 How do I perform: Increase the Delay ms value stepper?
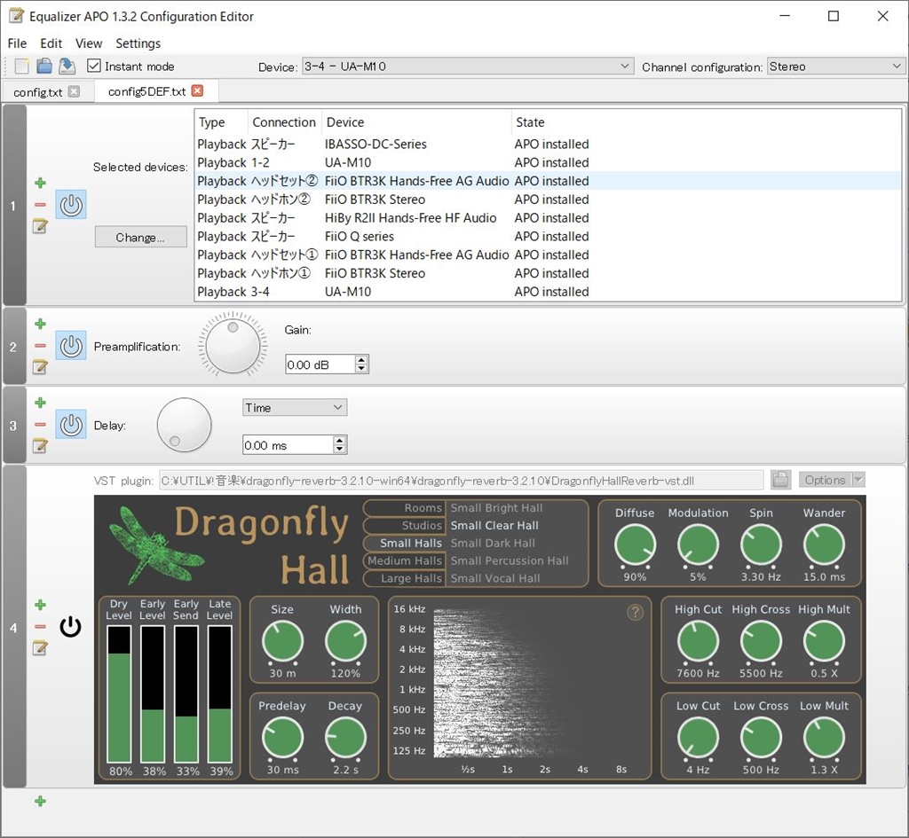tap(340, 441)
